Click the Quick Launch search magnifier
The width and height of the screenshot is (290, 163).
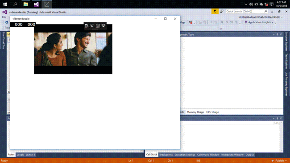pos(265,11)
